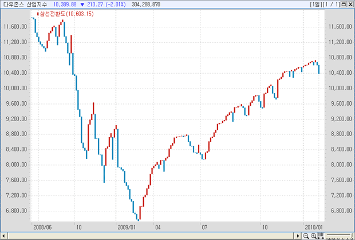Click the bar-spacing icon in bottom-right corner
This screenshot has height=240, width=355.
point(320,235)
